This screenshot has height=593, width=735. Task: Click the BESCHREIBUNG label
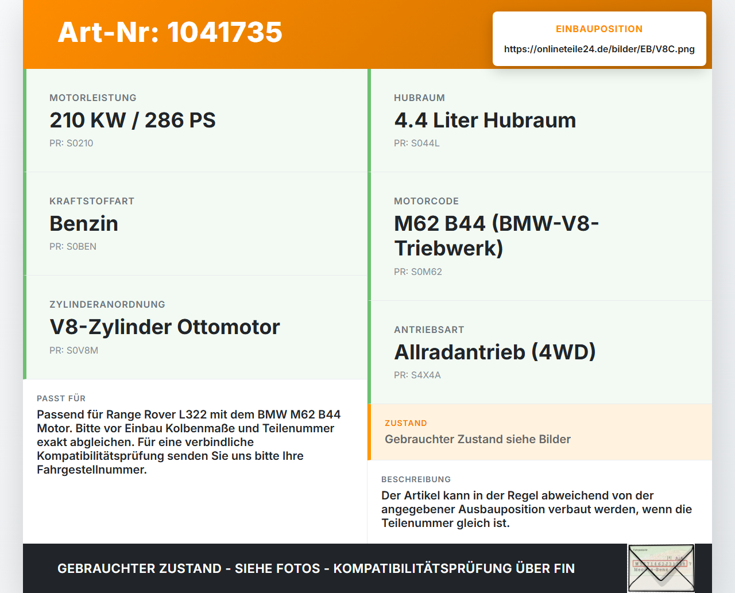click(x=416, y=479)
